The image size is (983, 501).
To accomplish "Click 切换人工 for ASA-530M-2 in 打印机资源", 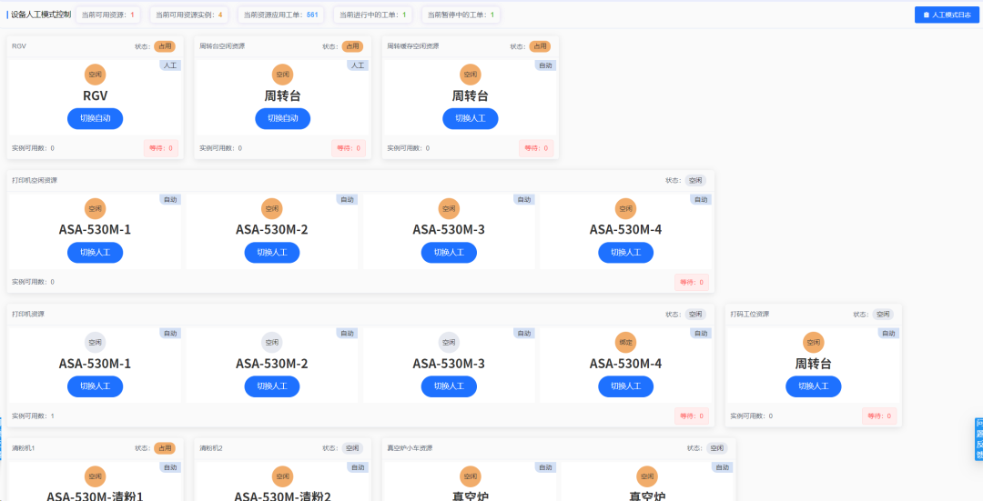I will point(272,386).
